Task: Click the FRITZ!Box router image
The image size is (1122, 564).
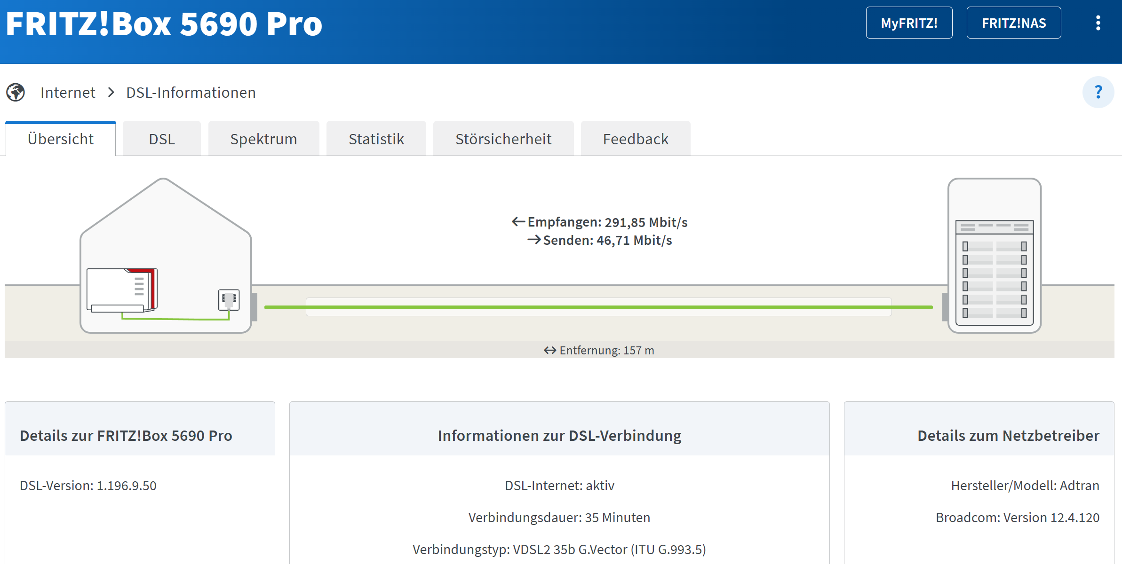Action: click(x=122, y=290)
